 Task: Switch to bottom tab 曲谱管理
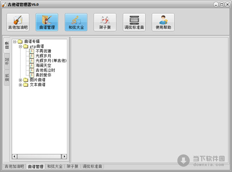click(36, 167)
